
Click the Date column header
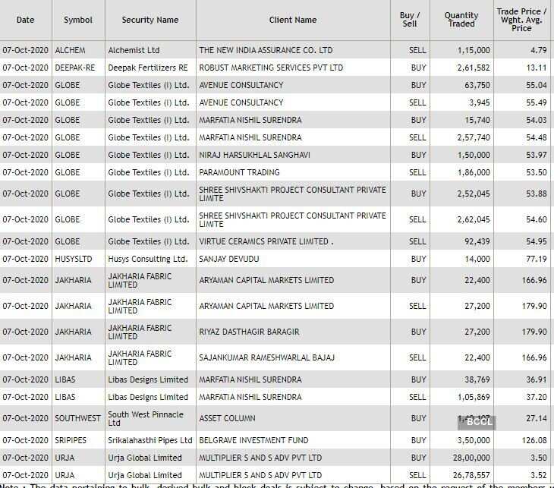(x=25, y=20)
